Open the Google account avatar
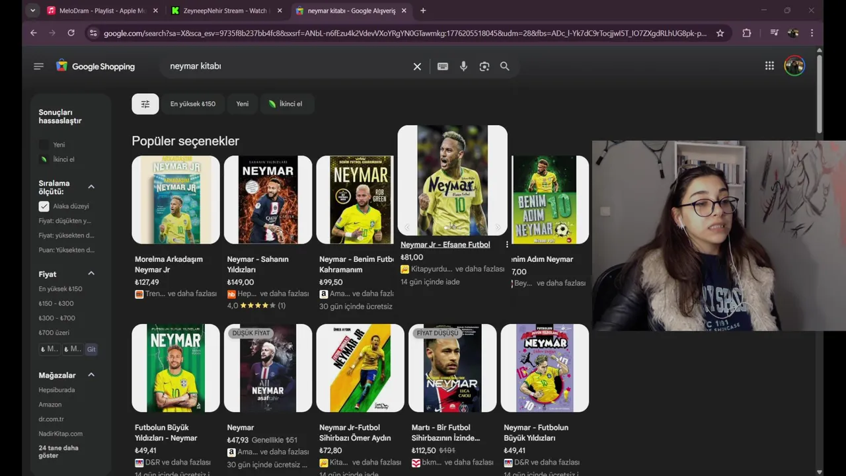 [x=794, y=65]
